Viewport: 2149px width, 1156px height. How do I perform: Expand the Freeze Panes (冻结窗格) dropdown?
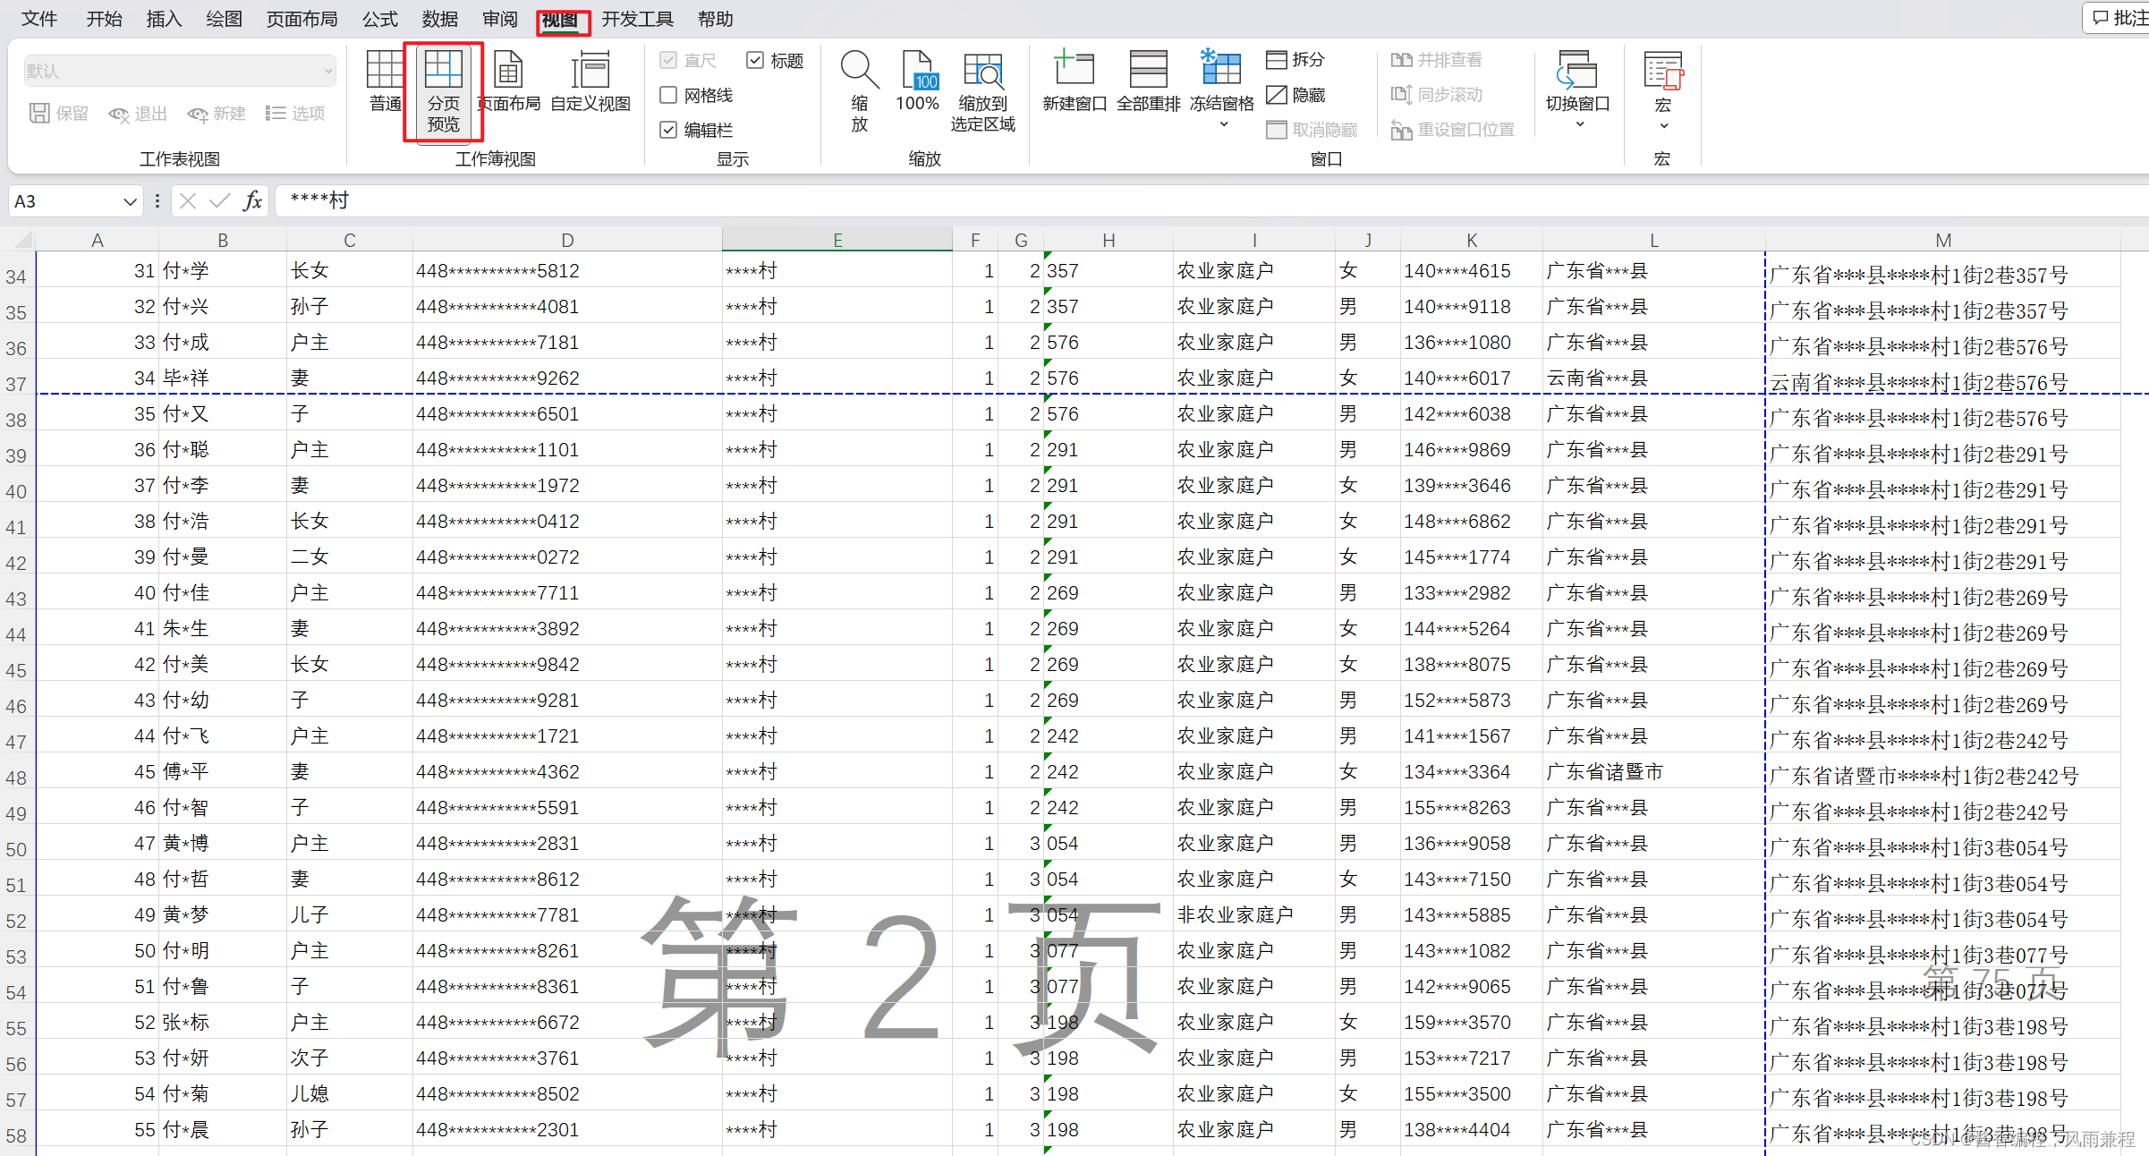click(x=1222, y=123)
